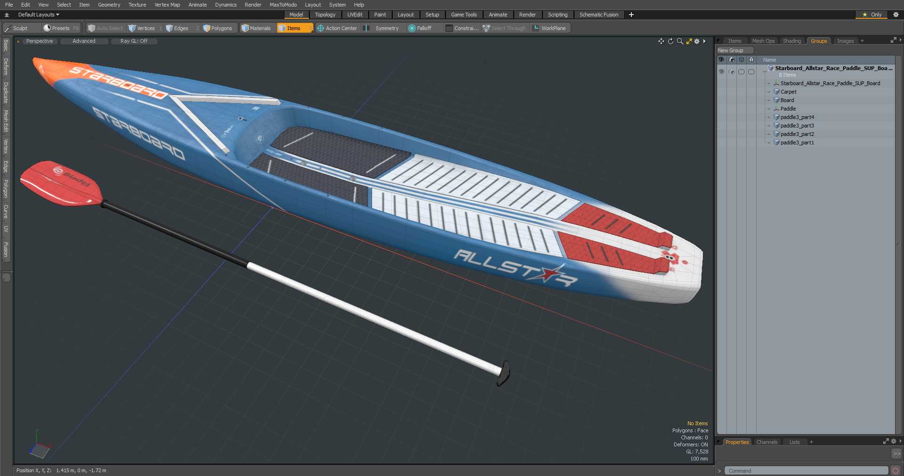Switch to the Mesh Ops tab
904x476 pixels.
tap(763, 41)
